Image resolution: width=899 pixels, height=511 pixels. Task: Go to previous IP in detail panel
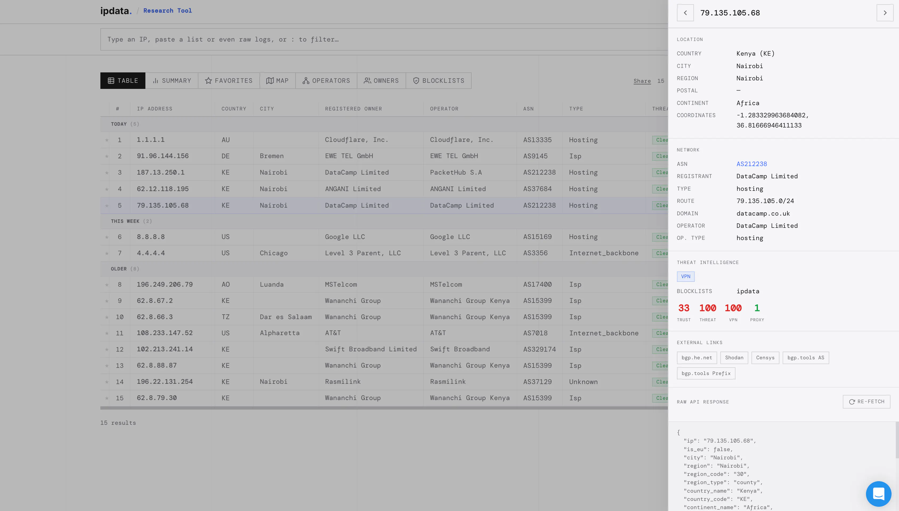(685, 13)
